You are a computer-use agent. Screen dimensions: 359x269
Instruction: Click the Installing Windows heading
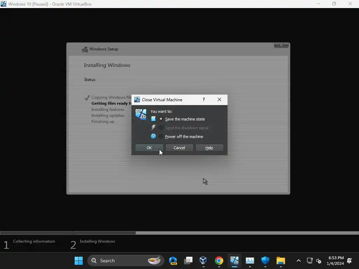coord(107,65)
